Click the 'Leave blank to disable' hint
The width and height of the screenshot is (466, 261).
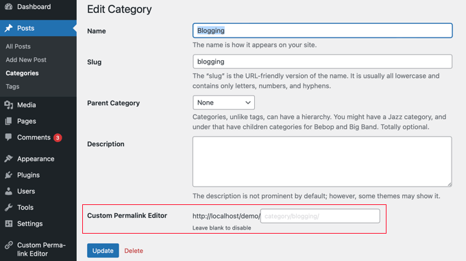click(x=222, y=228)
